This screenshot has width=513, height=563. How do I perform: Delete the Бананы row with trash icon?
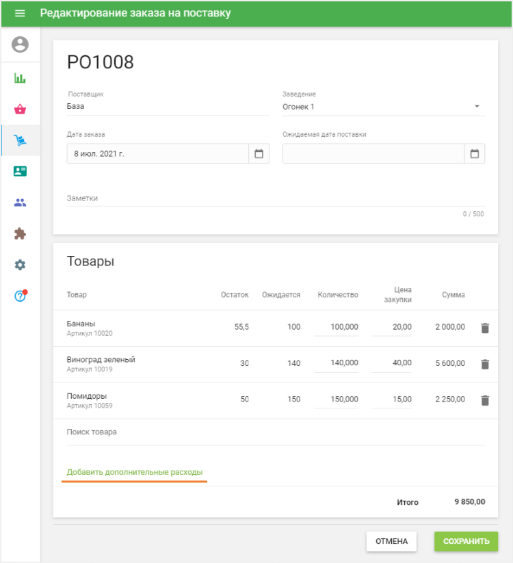(x=485, y=328)
